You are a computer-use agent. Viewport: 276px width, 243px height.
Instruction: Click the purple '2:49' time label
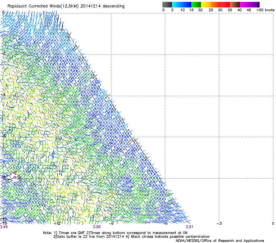pyautogui.click(x=4, y=227)
